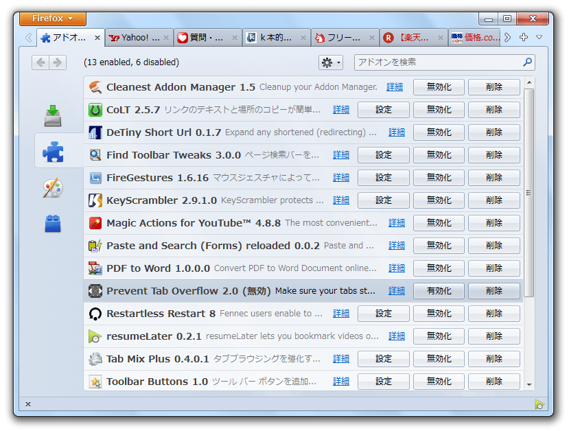Screen dimensions: 569x431
Task: Open the Appearance themes palette category
Action: pyautogui.click(x=53, y=188)
